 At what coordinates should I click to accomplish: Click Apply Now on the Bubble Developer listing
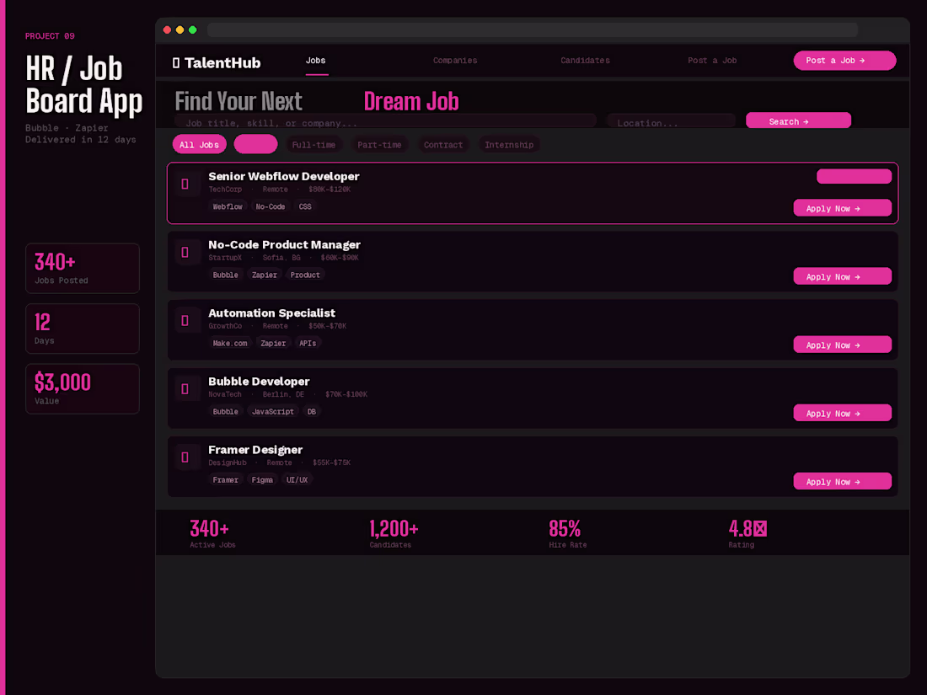pos(842,412)
